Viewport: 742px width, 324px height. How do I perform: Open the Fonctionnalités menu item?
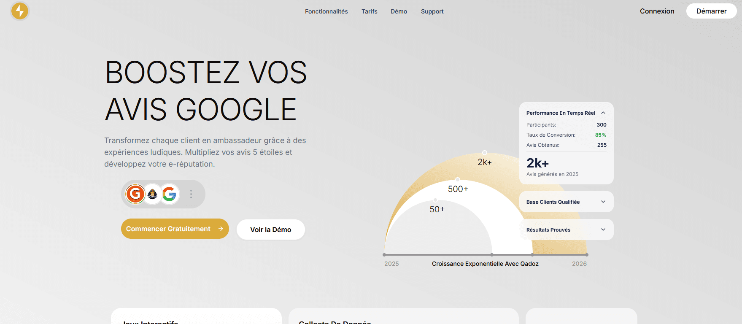326,11
